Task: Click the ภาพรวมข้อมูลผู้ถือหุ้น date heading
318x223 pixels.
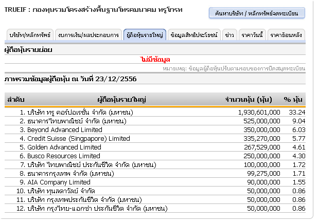Action: pyautogui.click(x=70, y=79)
